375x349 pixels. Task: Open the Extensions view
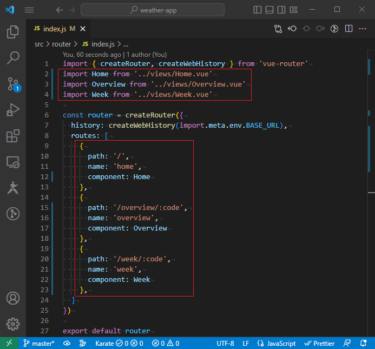point(13,136)
